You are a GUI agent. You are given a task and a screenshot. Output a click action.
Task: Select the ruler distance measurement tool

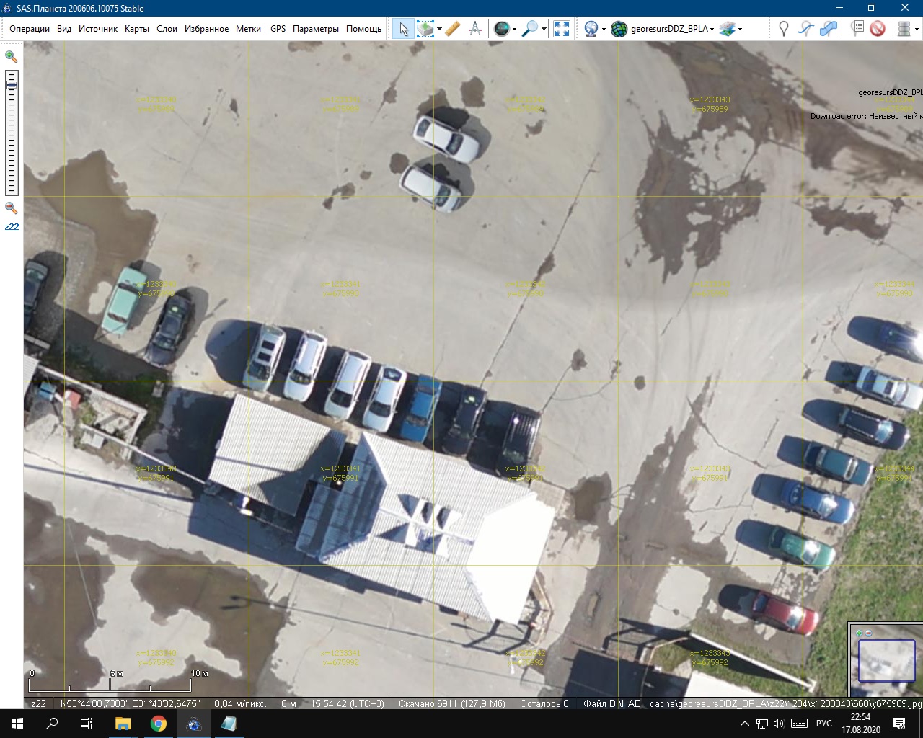453,29
